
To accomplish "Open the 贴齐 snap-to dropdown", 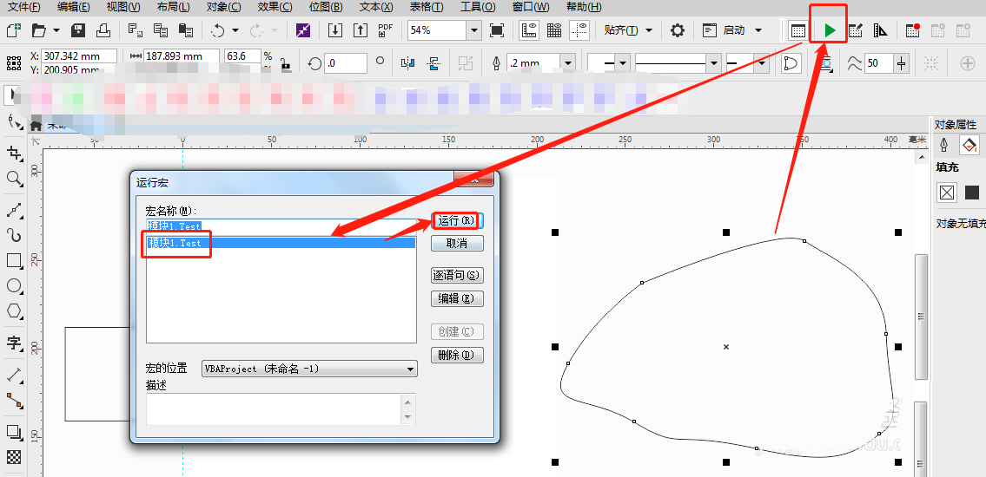I will (x=648, y=30).
